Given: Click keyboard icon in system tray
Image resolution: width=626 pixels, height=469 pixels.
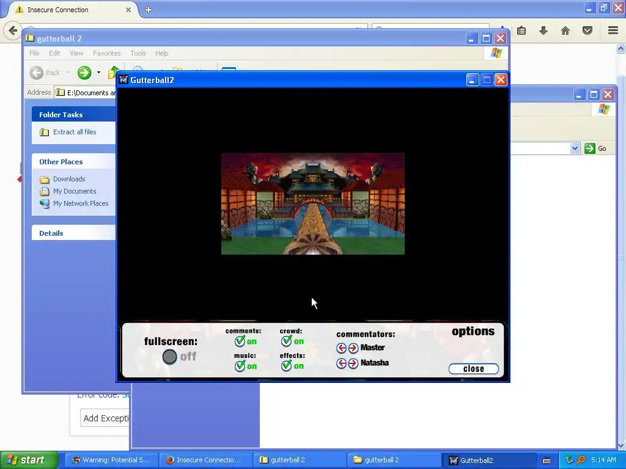Looking at the screenshot, I should 547,460.
